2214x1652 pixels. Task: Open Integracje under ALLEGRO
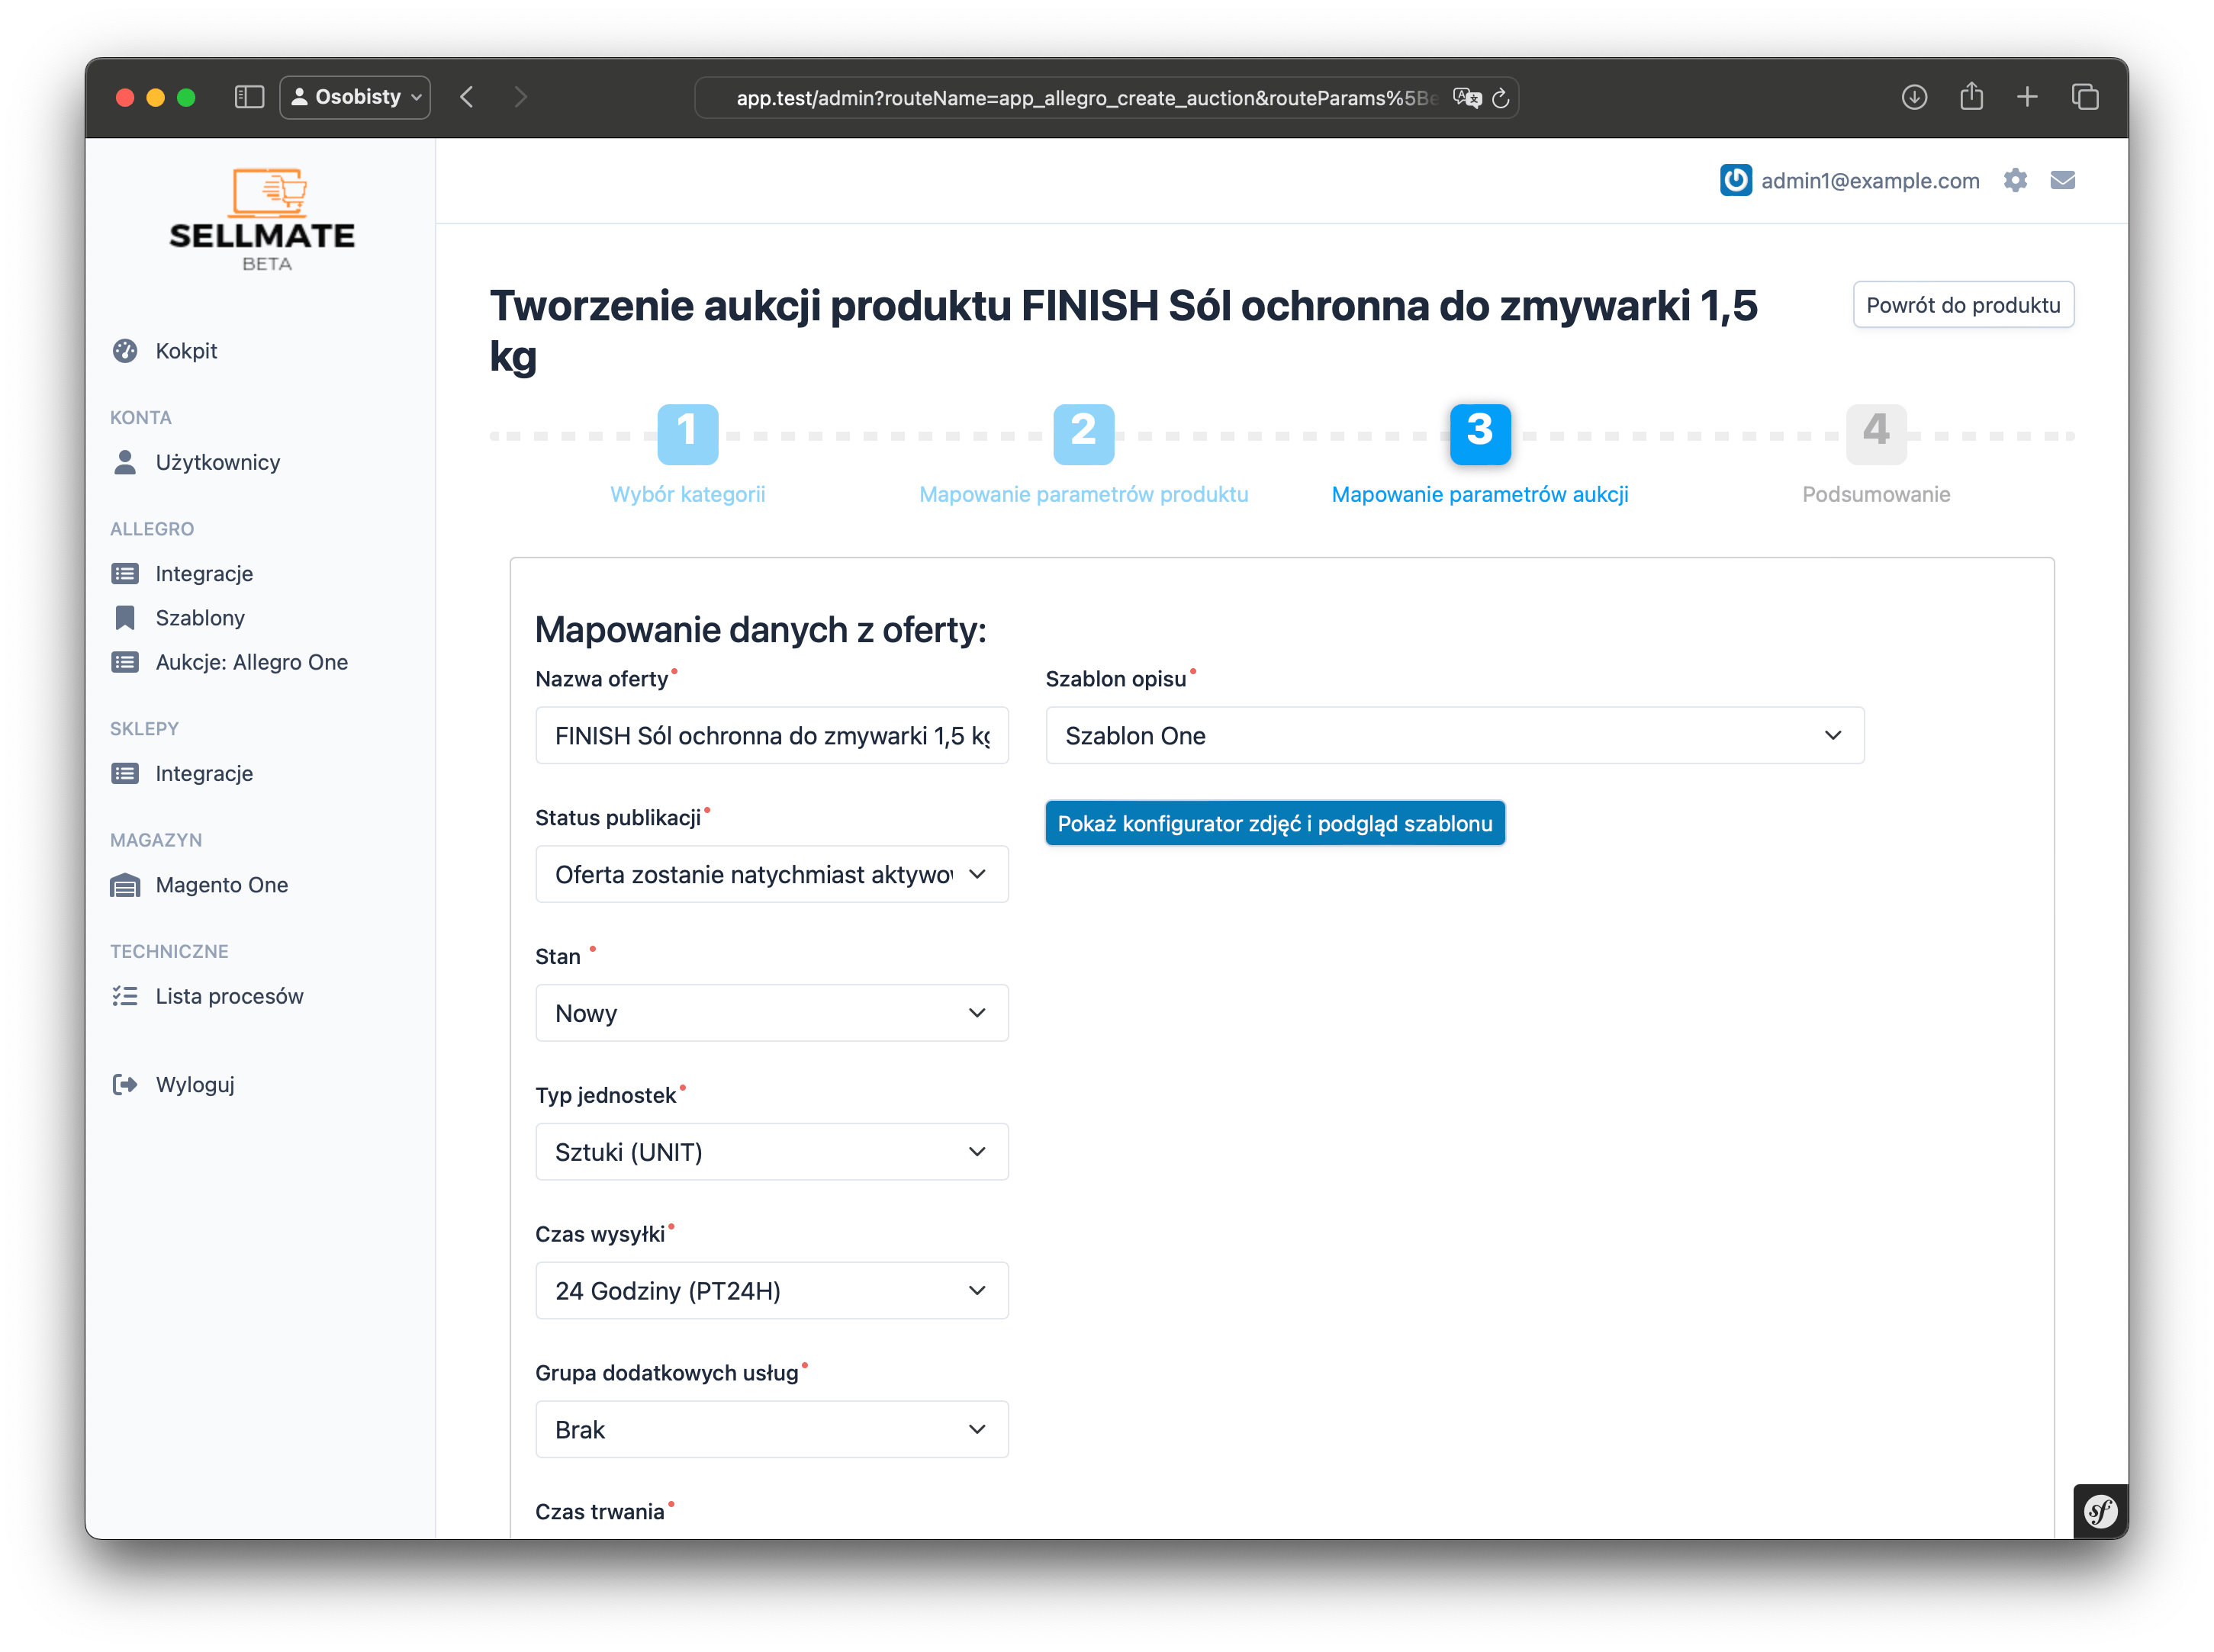(x=204, y=574)
